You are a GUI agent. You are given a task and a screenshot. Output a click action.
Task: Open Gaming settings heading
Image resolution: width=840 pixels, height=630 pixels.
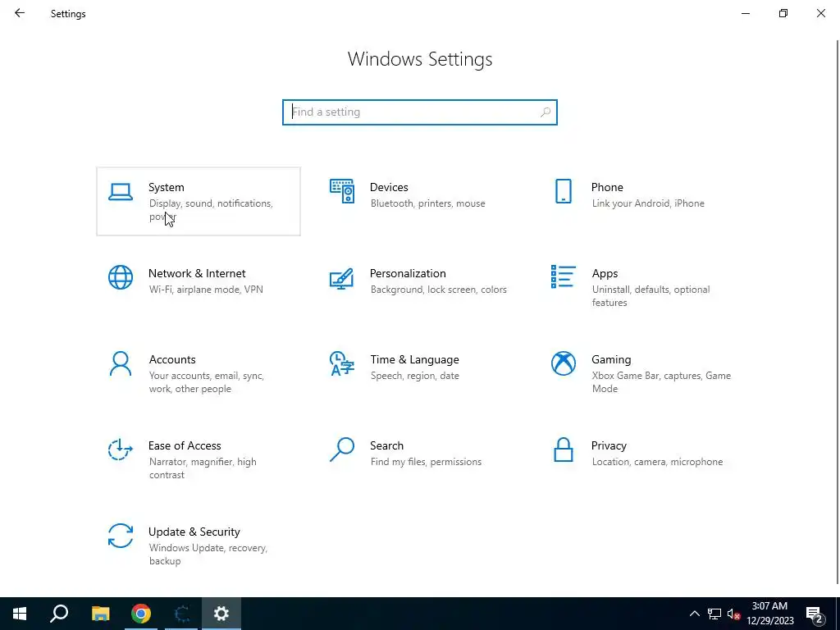click(x=611, y=359)
